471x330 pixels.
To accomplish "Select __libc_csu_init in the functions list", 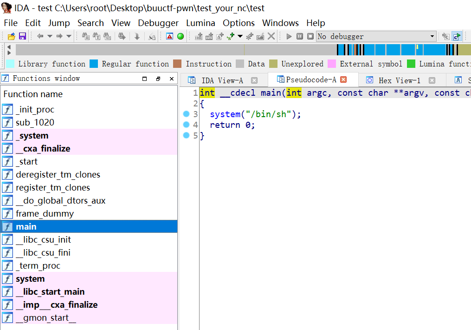I will pyautogui.click(x=89, y=240).
